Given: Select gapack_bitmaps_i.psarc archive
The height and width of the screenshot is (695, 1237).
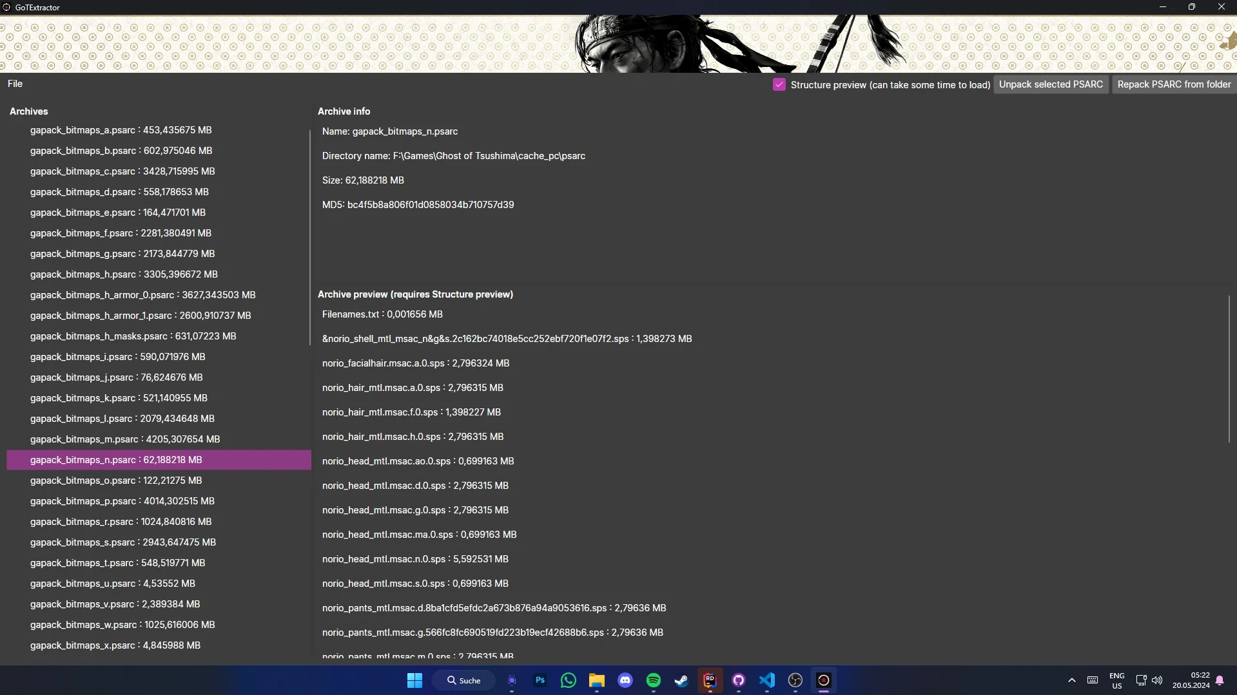Looking at the screenshot, I should point(159,357).
